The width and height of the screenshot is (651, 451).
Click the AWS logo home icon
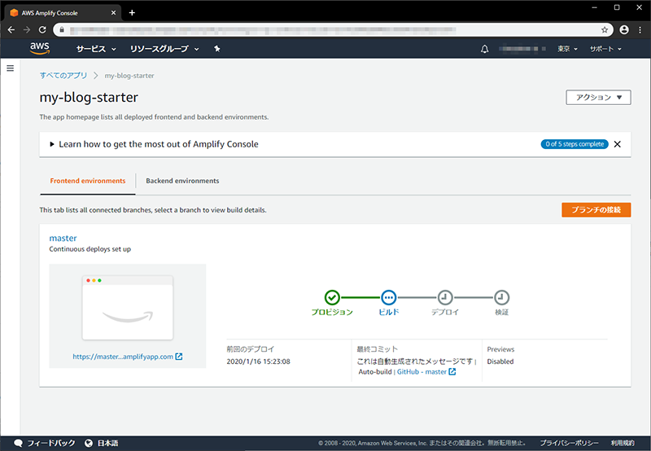pos(40,49)
